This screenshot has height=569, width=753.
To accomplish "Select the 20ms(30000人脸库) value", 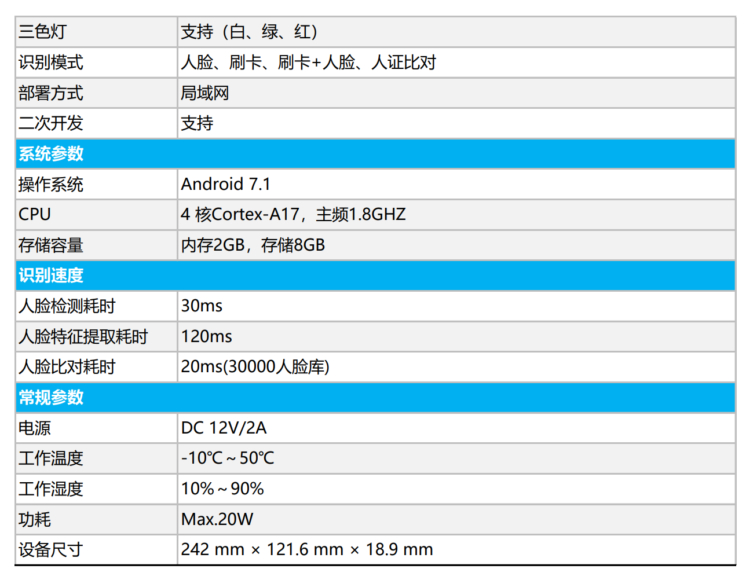I will click(255, 367).
